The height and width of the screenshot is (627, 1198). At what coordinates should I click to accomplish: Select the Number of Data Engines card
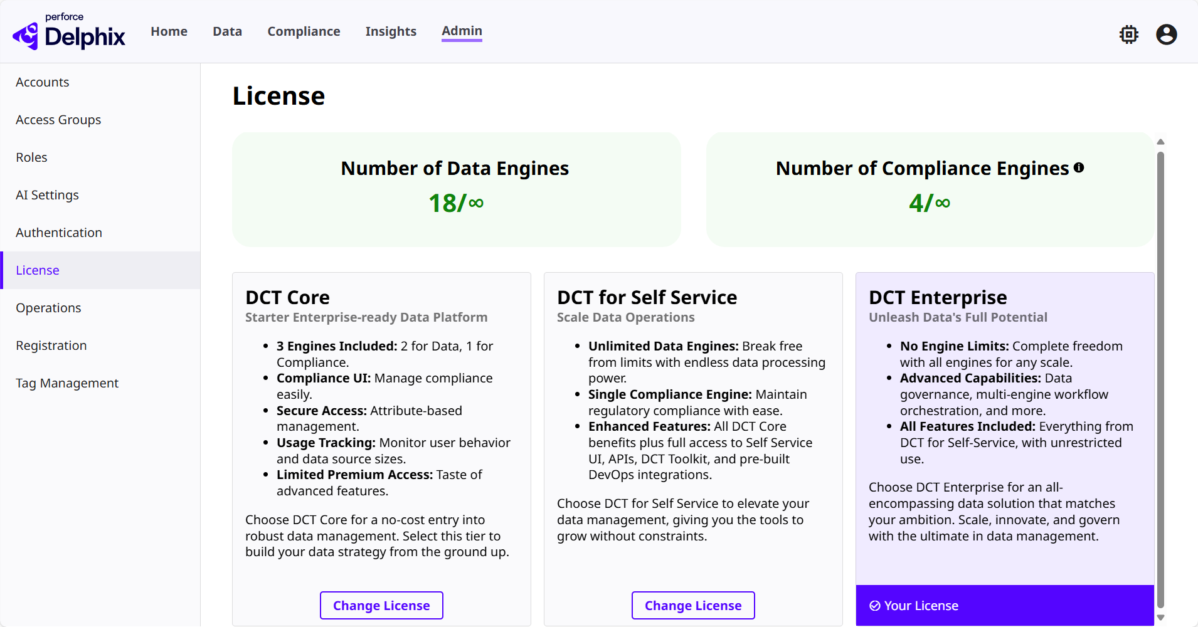click(x=456, y=189)
